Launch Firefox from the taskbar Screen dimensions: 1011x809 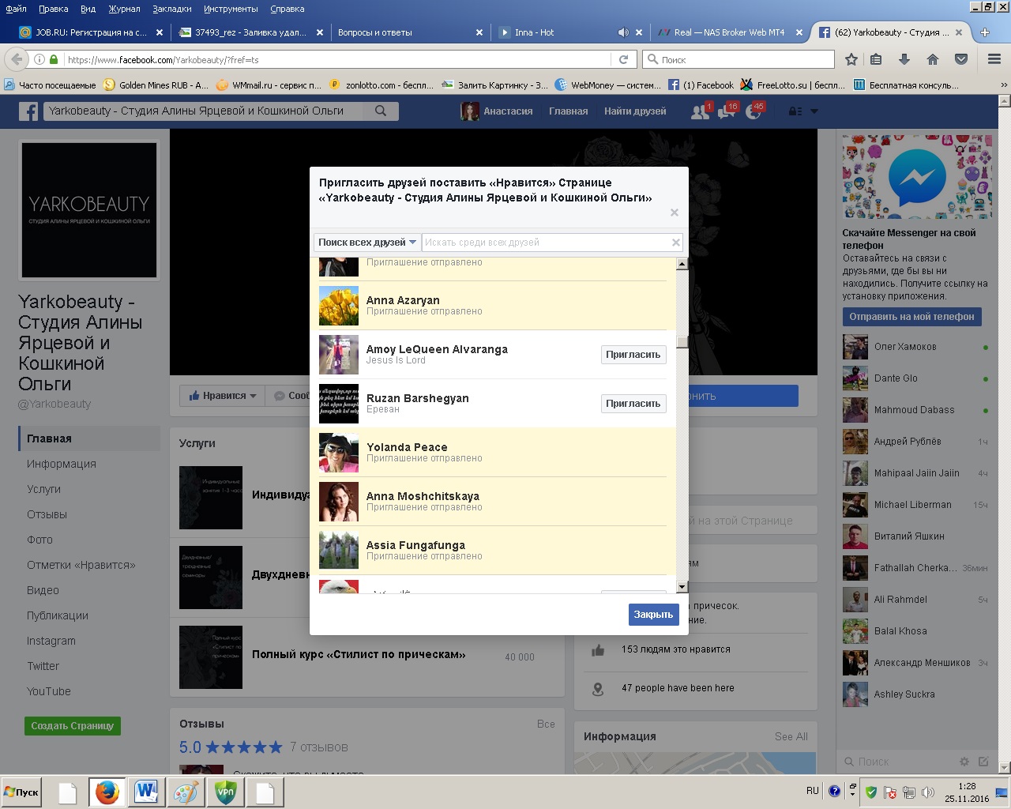tap(107, 792)
